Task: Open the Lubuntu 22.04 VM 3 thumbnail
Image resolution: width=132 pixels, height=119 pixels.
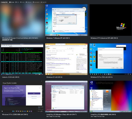Action: click(22, 59)
